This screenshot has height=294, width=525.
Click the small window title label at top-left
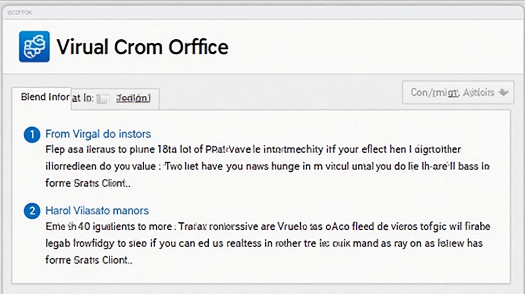19,13
